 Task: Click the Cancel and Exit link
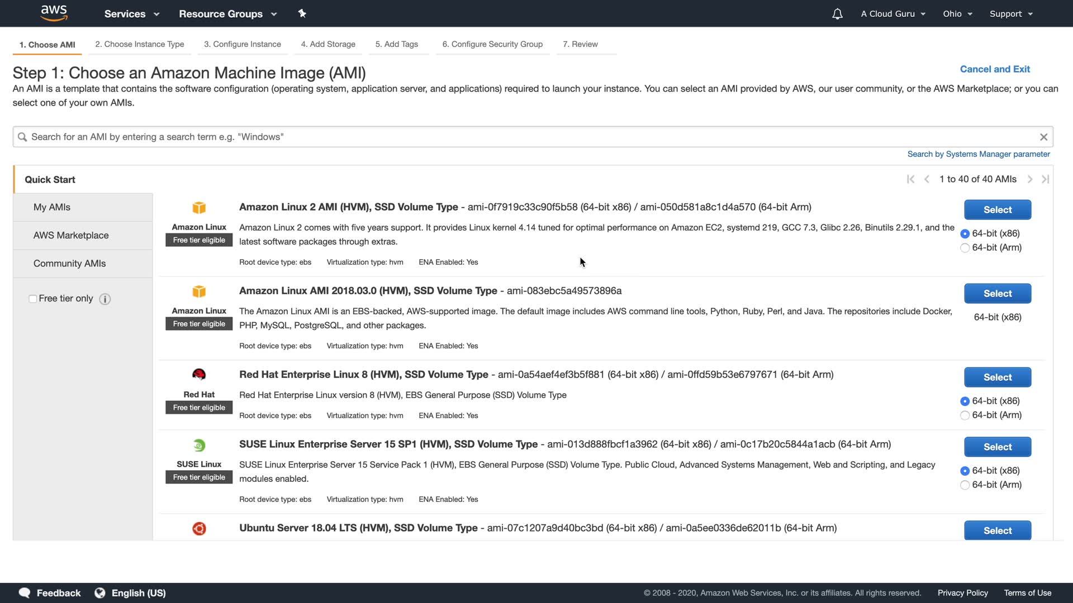994,69
